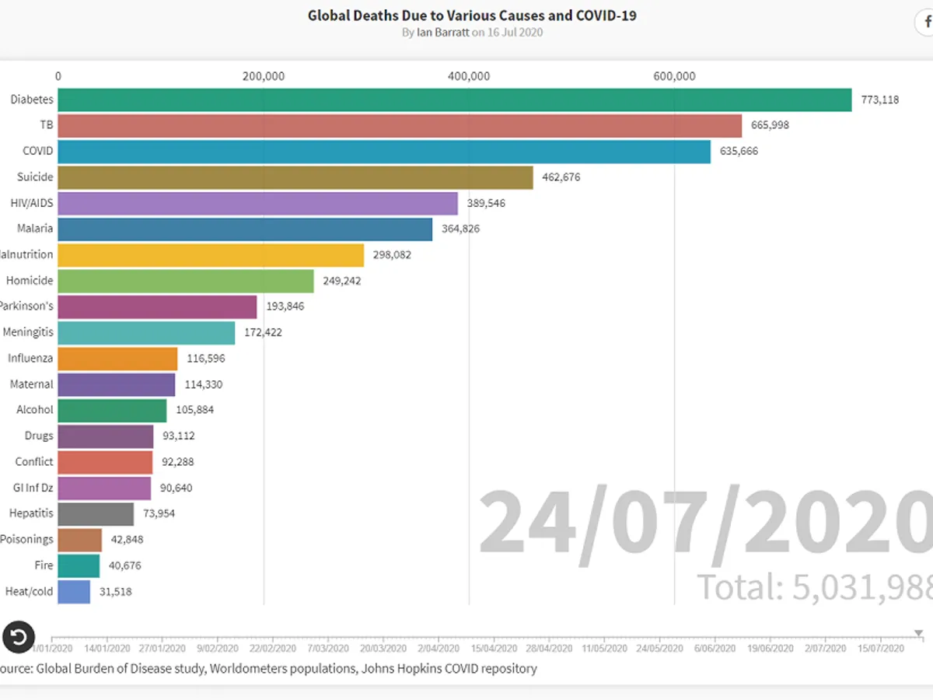Select 20/03/2020 on the timeline axis
The height and width of the screenshot is (700, 933).
[383, 648]
